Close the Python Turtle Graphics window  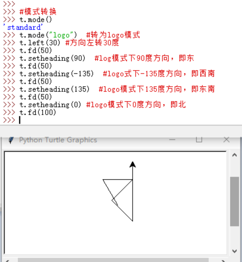coord(227,139)
